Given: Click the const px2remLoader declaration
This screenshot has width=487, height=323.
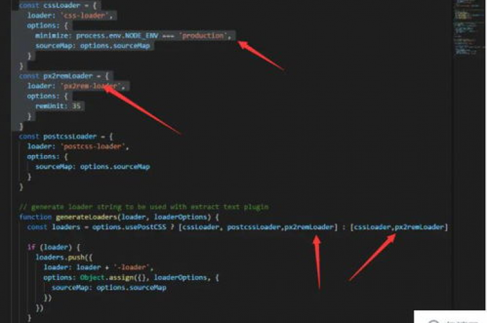Looking at the screenshot, I should [x=56, y=76].
